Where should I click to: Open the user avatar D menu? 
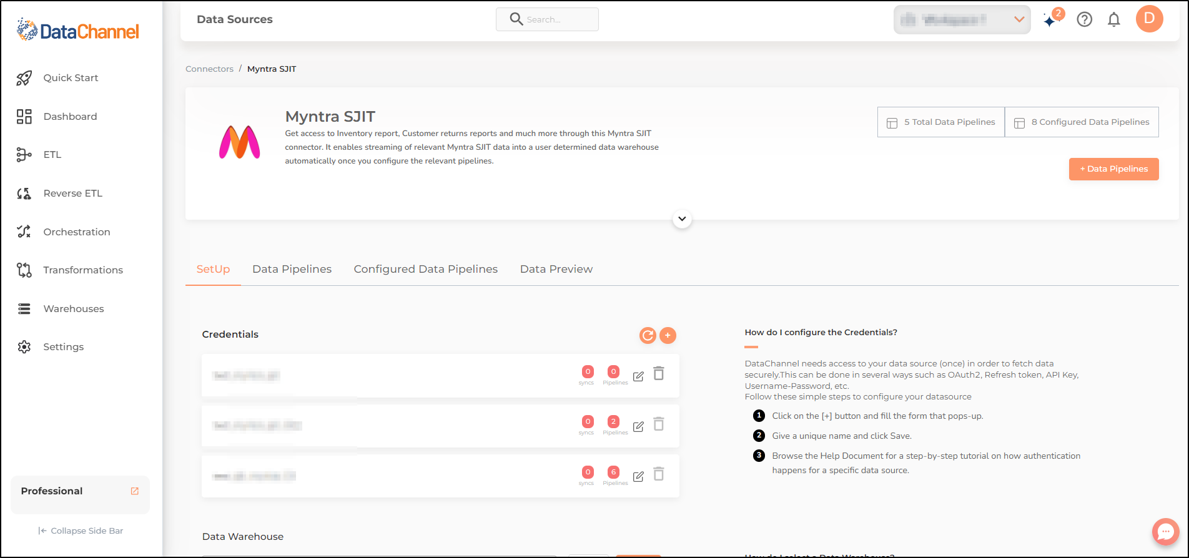1150,19
